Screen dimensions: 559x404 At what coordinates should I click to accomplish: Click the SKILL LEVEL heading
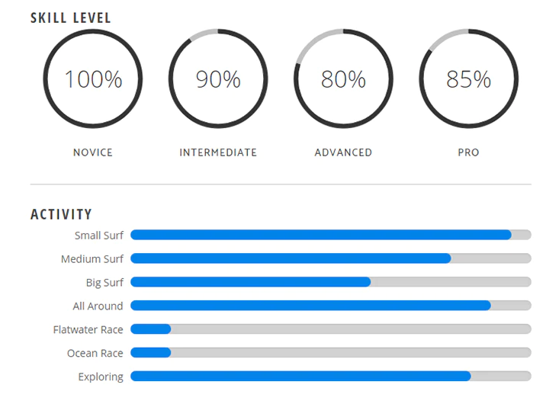click(x=71, y=18)
